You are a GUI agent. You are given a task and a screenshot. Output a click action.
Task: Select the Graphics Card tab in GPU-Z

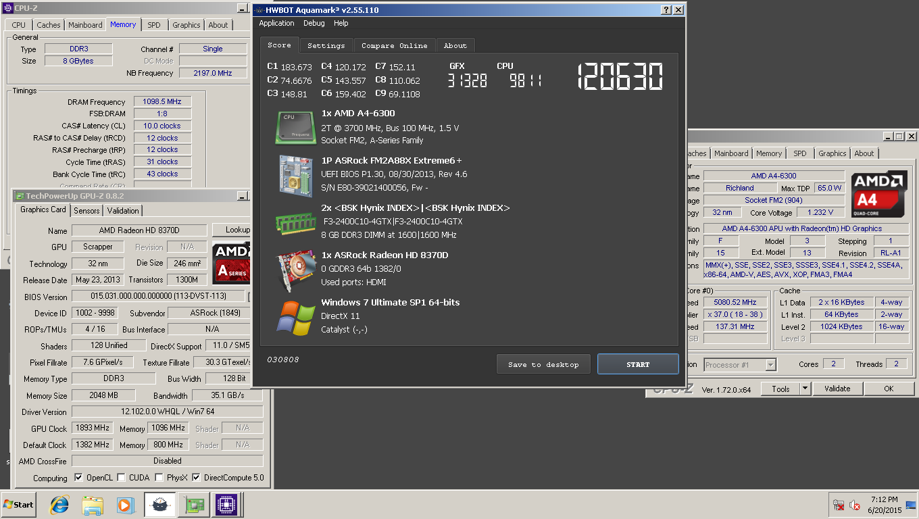coord(43,209)
